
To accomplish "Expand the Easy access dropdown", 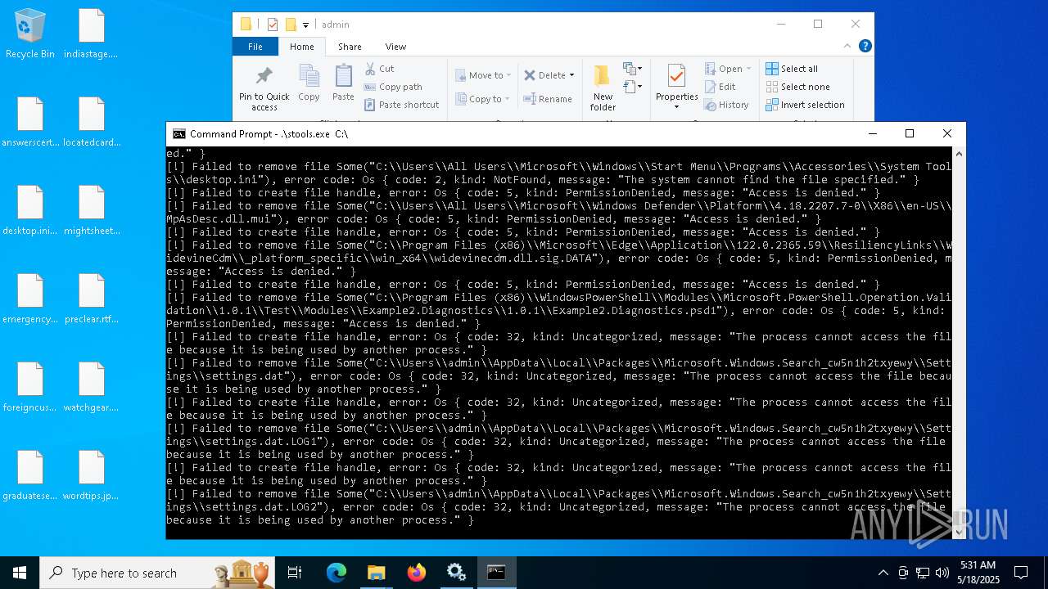I will click(633, 87).
